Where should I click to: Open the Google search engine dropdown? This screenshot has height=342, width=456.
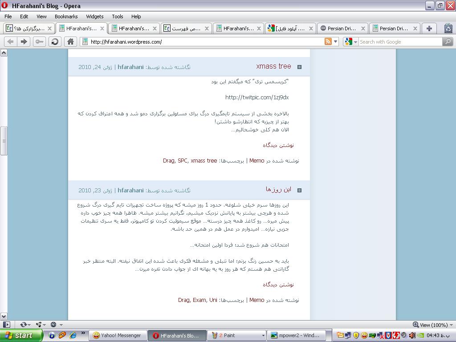[x=350, y=41]
